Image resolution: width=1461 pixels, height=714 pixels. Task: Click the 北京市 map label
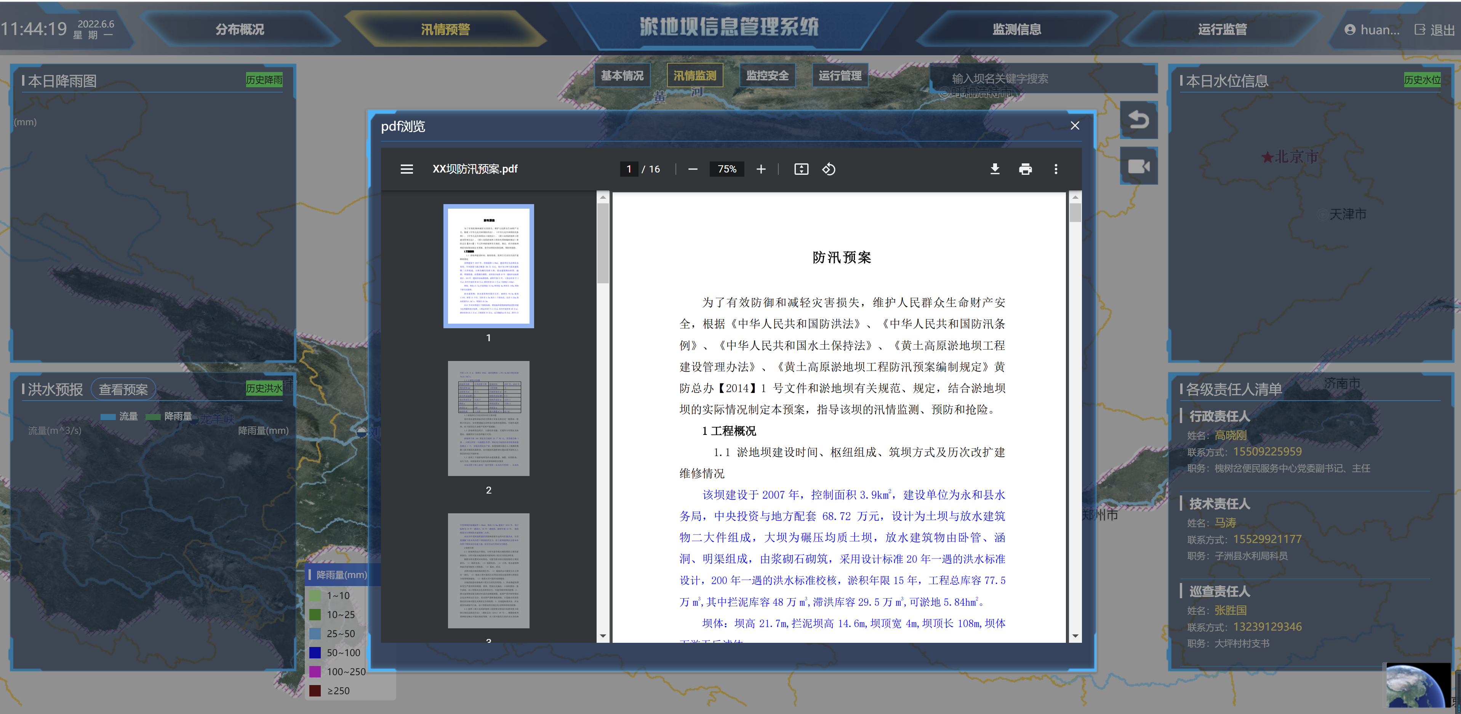point(1296,157)
